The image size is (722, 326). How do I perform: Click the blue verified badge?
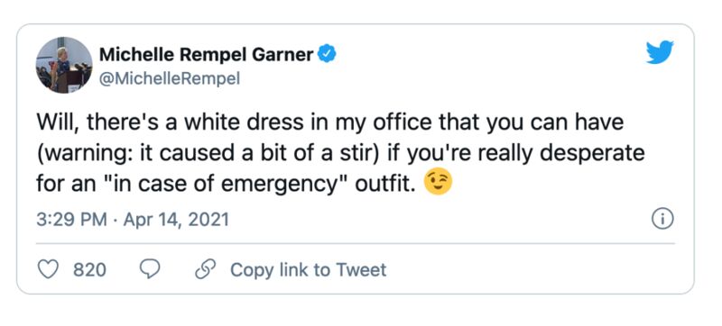328,55
